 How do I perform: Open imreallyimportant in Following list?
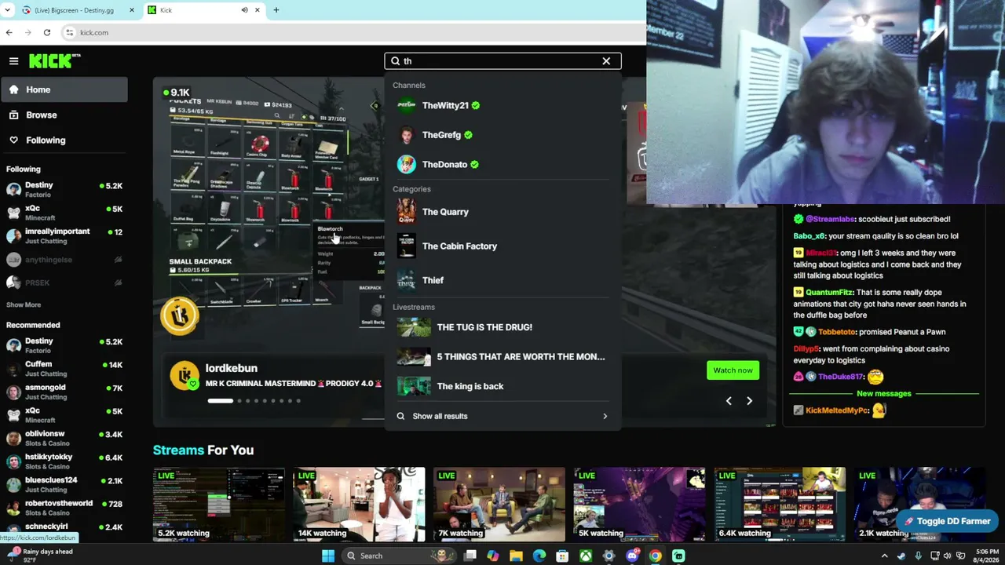(64, 235)
